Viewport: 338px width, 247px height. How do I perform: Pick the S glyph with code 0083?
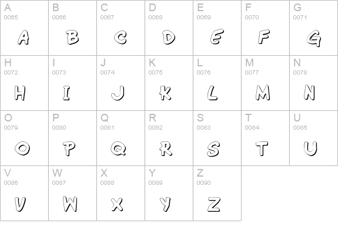point(213,149)
